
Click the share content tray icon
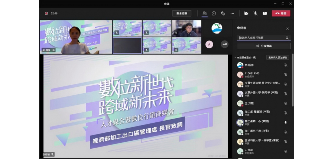coord(265,13)
